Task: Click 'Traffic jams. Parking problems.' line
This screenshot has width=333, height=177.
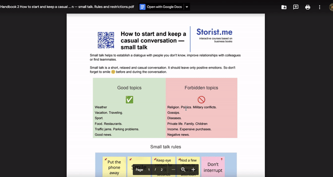Action: [117, 129]
